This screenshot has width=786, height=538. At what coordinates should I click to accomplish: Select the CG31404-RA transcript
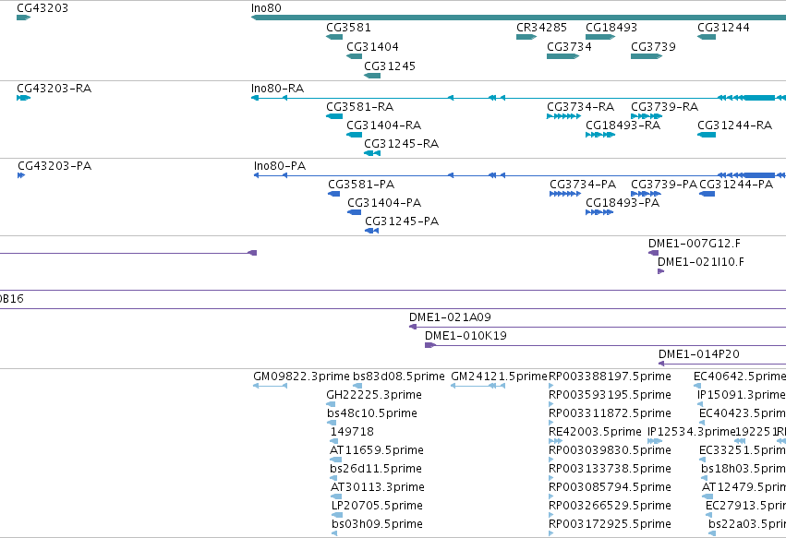tap(355, 135)
